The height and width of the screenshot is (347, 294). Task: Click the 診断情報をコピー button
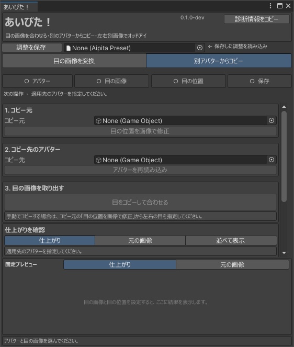click(257, 19)
